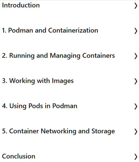This screenshot has width=139, height=162.
Task: Click the chevron for Using Pods in Podman
Action: pos(136,107)
